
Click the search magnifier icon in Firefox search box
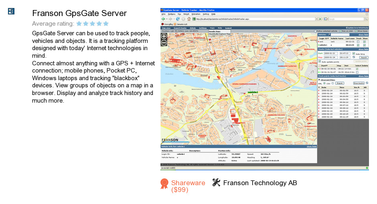(x=366, y=19)
